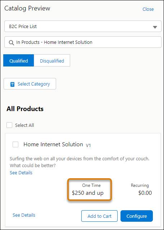Check the Select All checkbox
164x230 pixels.
(9, 125)
